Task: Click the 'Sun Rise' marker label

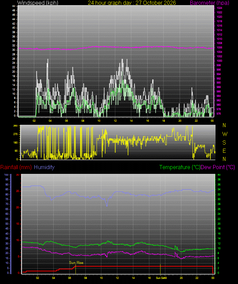Action: pos(76,263)
